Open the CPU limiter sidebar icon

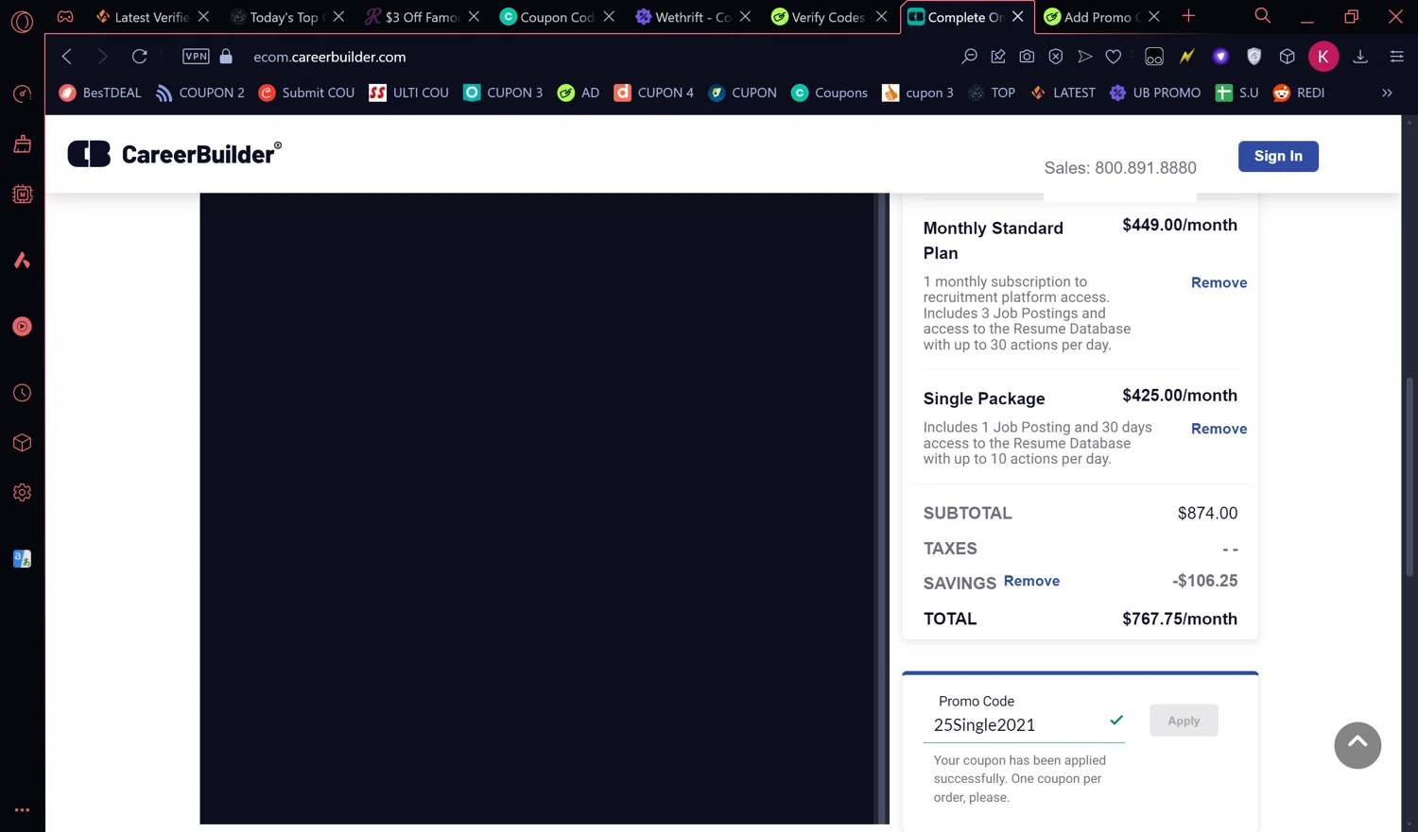tap(22, 195)
